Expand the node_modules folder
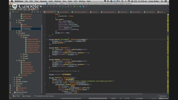Image resolution: width=178 pixels, height=100 pixels. click(x=14, y=82)
